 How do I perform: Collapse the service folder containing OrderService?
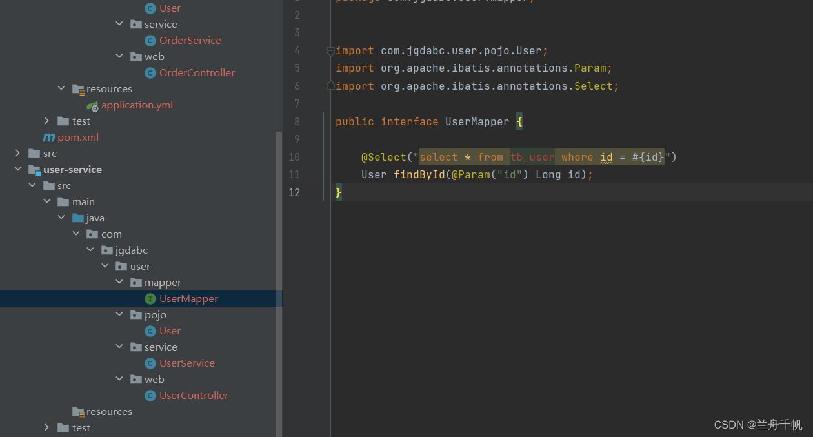coord(119,24)
